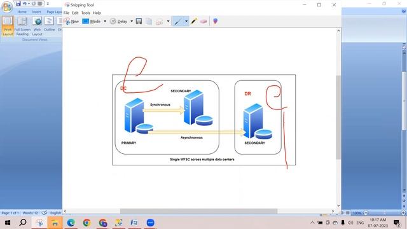Open Snipping Tool from the taskbar

pyautogui.click(x=39, y=223)
